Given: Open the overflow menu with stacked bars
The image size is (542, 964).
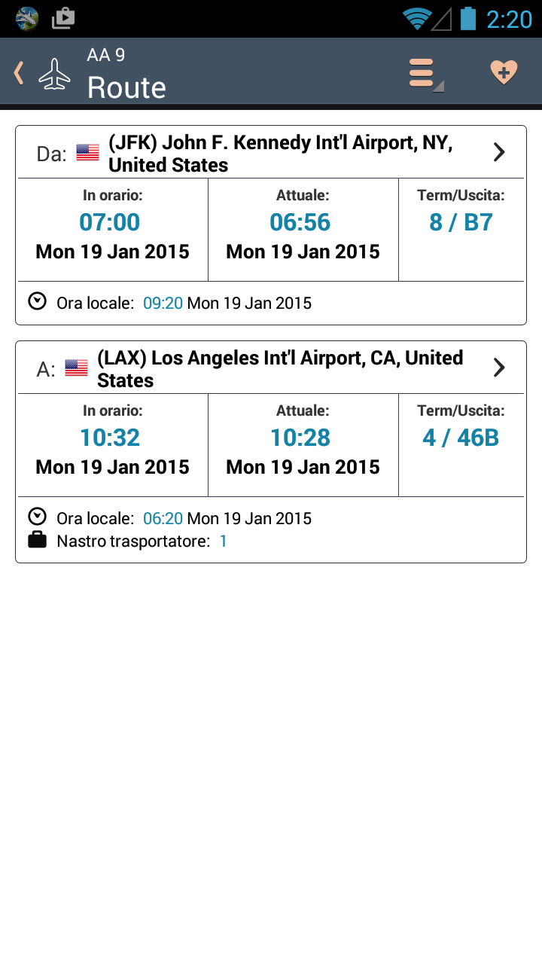Looking at the screenshot, I should coord(425,73).
